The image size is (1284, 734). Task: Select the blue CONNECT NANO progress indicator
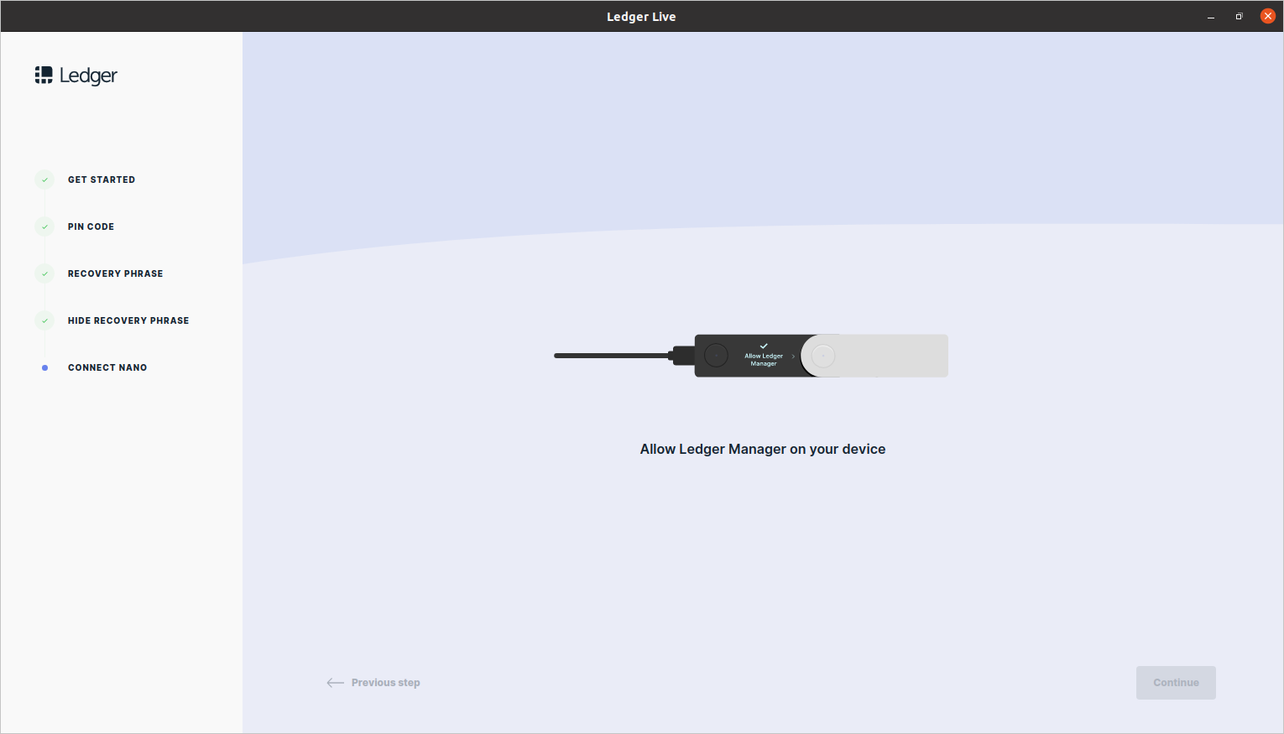[44, 367]
